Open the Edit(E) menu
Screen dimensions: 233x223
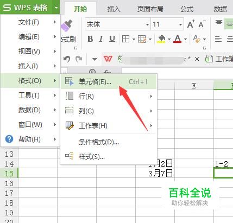click(30, 37)
